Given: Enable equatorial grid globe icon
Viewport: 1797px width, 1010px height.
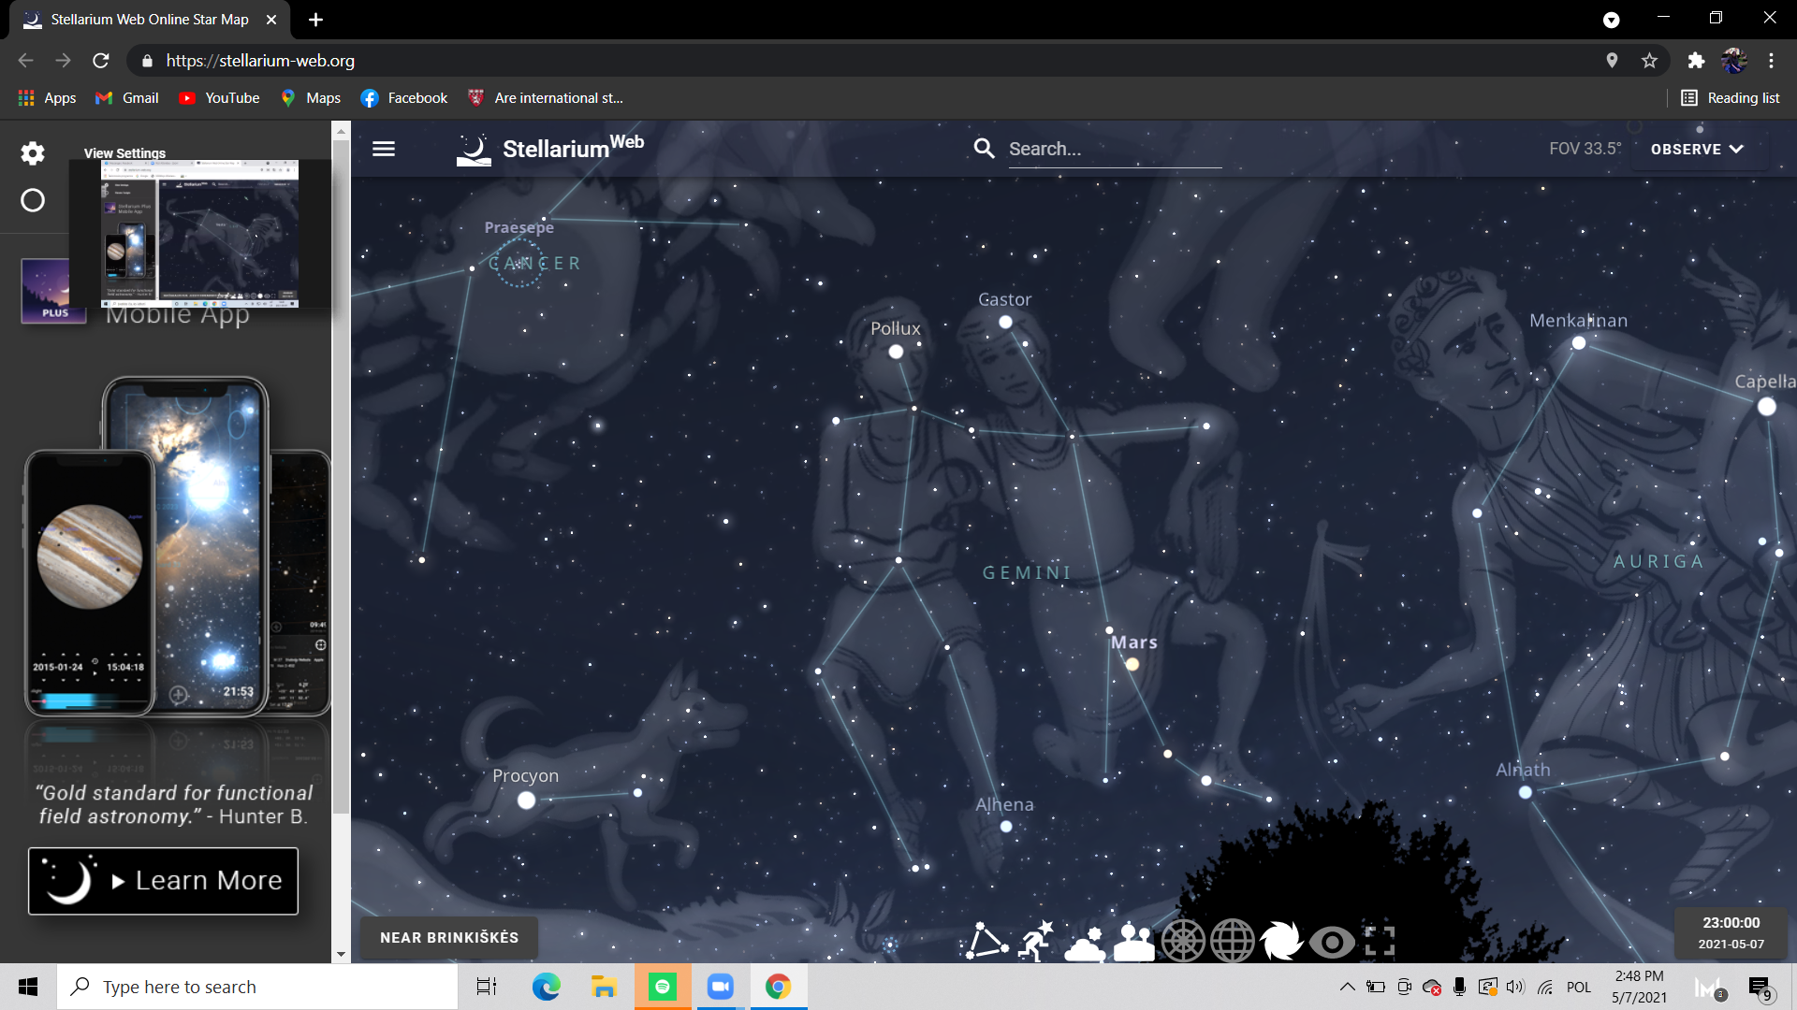Looking at the screenshot, I should (1233, 941).
